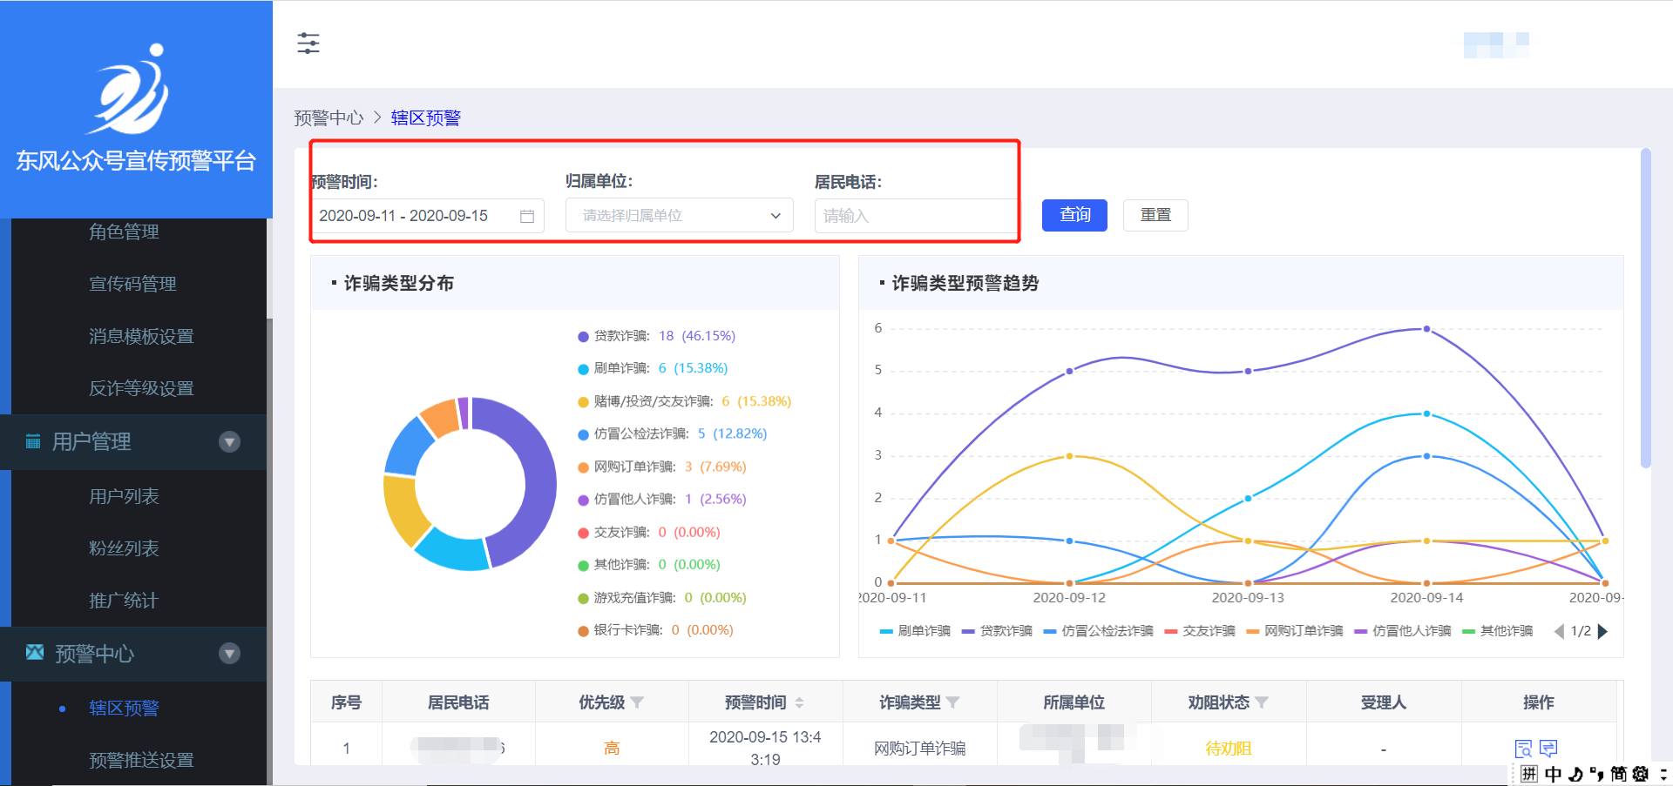Focus the 居民电话 input field
The width and height of the screenshot is (1673, 786).
[x=916, y=216]
